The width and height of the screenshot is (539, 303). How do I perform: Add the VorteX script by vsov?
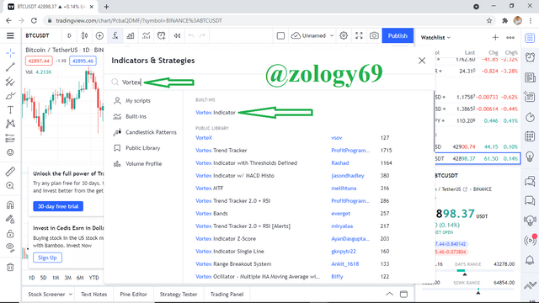pos(204,138)
